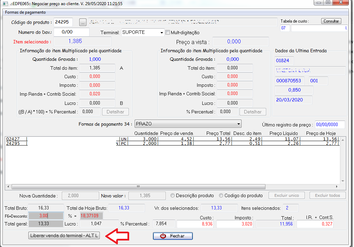
Task: Click the Numero do Dav field
Action: [71, 32]
